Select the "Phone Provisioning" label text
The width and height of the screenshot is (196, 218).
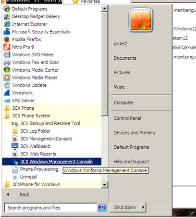click(x=39, y=169)
